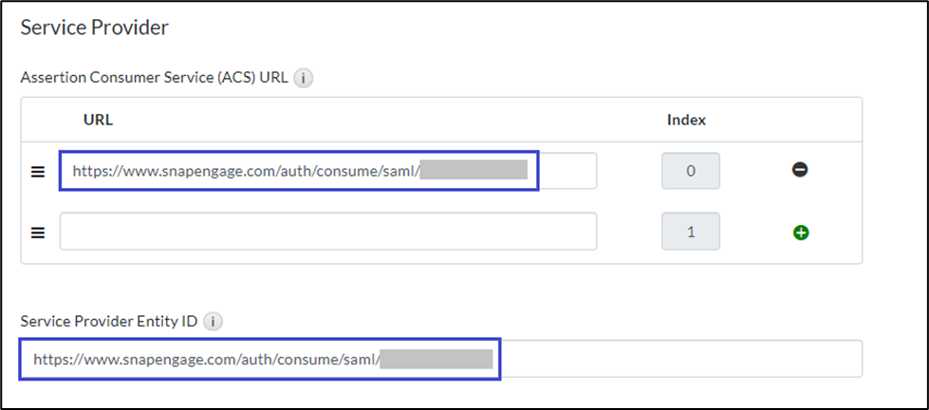Click the grayed redacted part of Entity ID
Screen dimensions: 929x410
(x=437, y=360)
